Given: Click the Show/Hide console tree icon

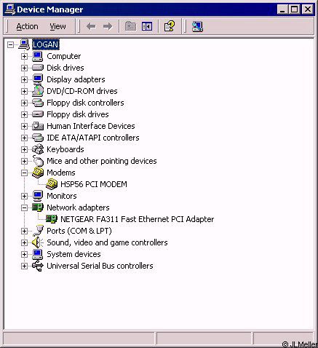Looking at the screenshot, I should point(147,26).
